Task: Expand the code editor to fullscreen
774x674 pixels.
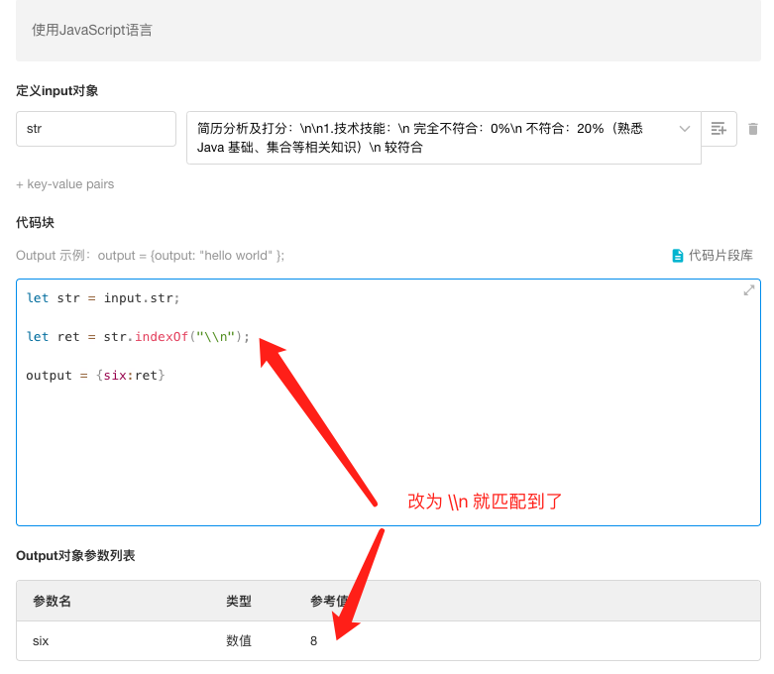Action: [x=749, y=290]
